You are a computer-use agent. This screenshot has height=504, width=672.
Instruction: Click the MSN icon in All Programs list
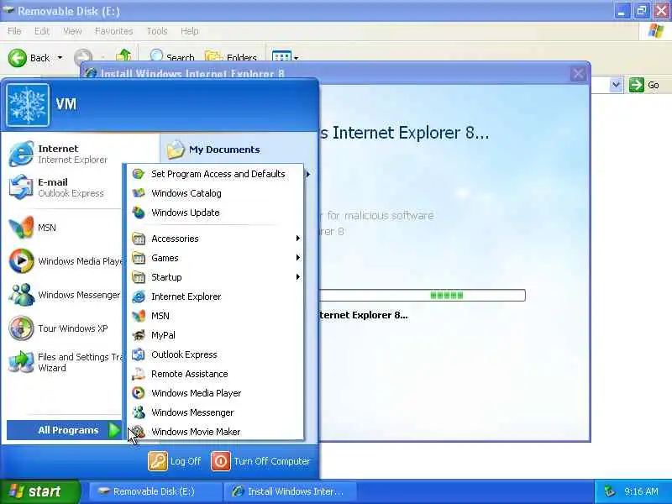pyautogui.click(x=139, y=316)
